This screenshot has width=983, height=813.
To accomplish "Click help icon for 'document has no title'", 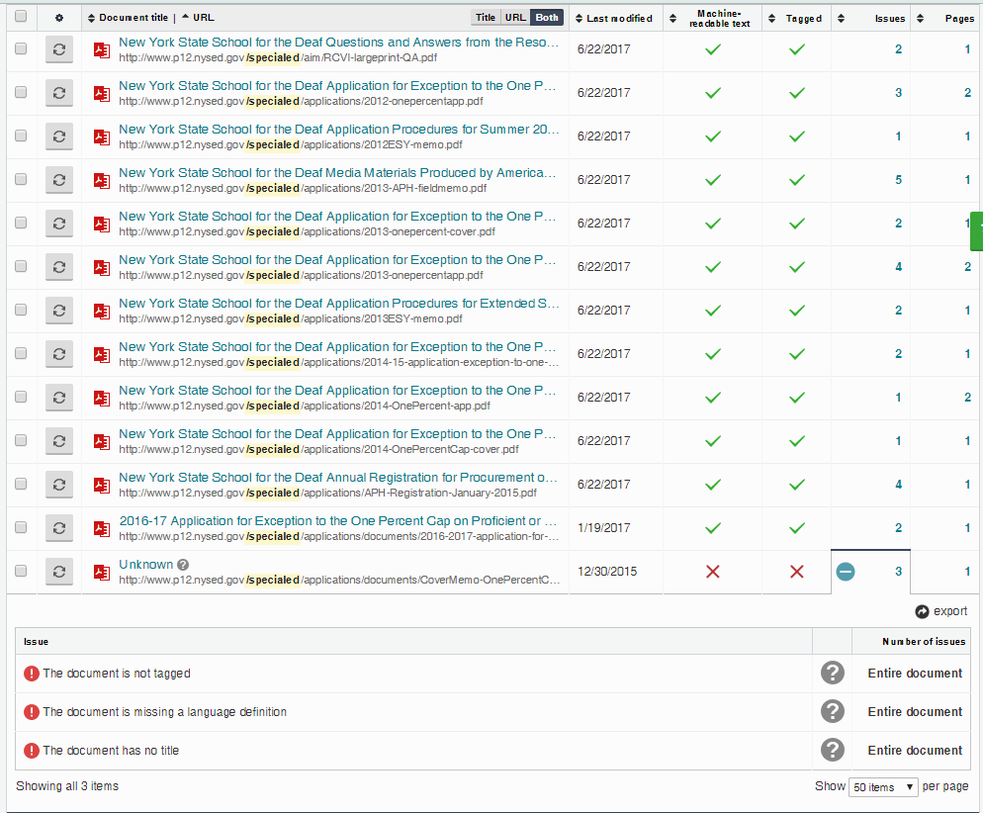I will pyautogui.click(x=833, y=750).
